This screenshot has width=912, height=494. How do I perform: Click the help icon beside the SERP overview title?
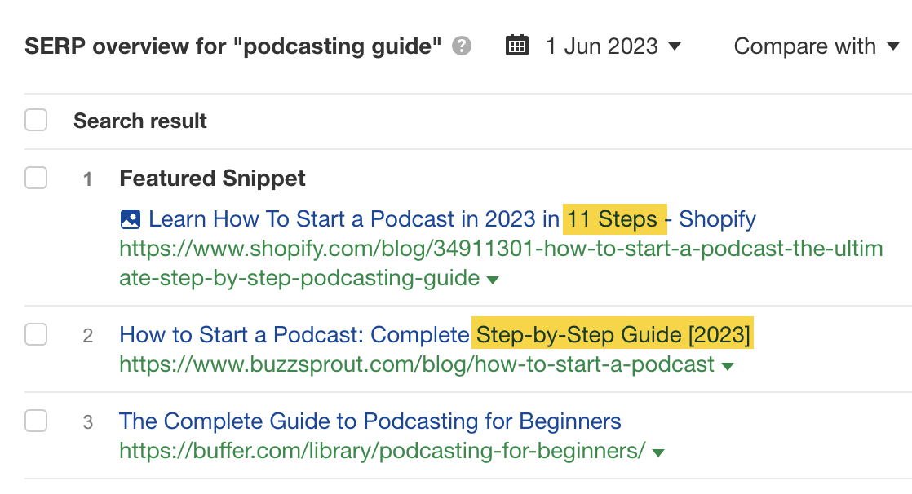tap(460, 46)
